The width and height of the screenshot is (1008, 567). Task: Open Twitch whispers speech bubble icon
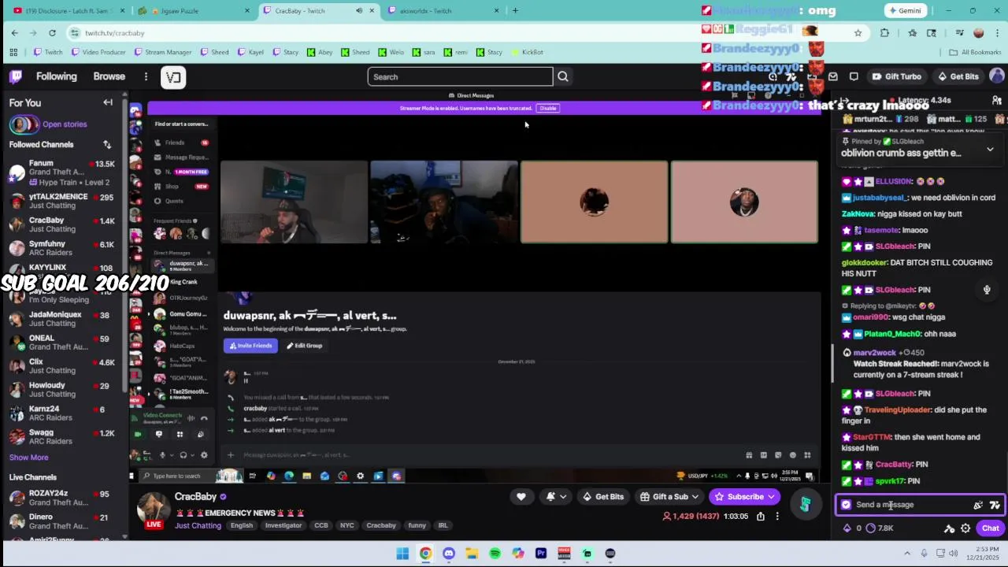click(854, 76)
